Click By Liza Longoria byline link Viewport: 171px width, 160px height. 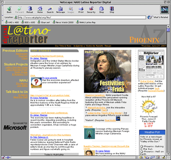click(50, 78)
